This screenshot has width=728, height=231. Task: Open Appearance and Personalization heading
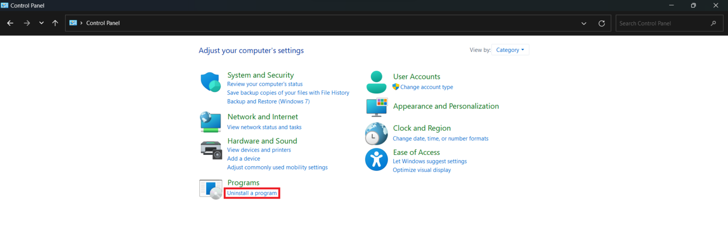[x=446, y=106]
